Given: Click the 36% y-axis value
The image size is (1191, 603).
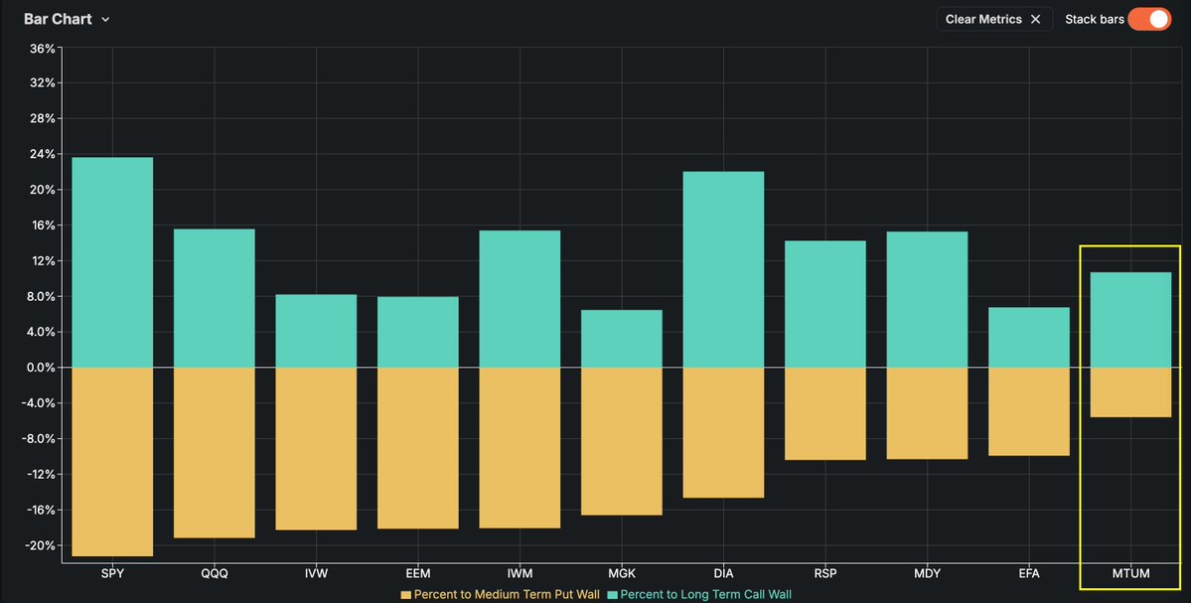Looking at the screenshot, I should coord(42,48).
